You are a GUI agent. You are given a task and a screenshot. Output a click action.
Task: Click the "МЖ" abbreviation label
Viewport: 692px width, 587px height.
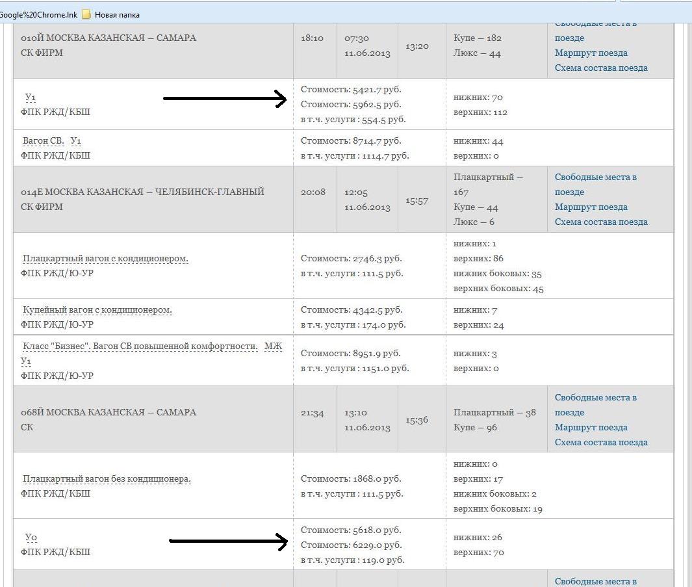[x=273, y=346]
